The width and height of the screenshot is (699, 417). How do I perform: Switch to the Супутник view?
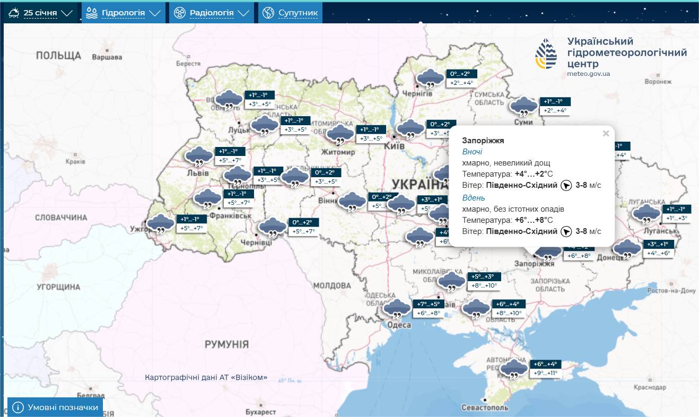coord(291,13)
